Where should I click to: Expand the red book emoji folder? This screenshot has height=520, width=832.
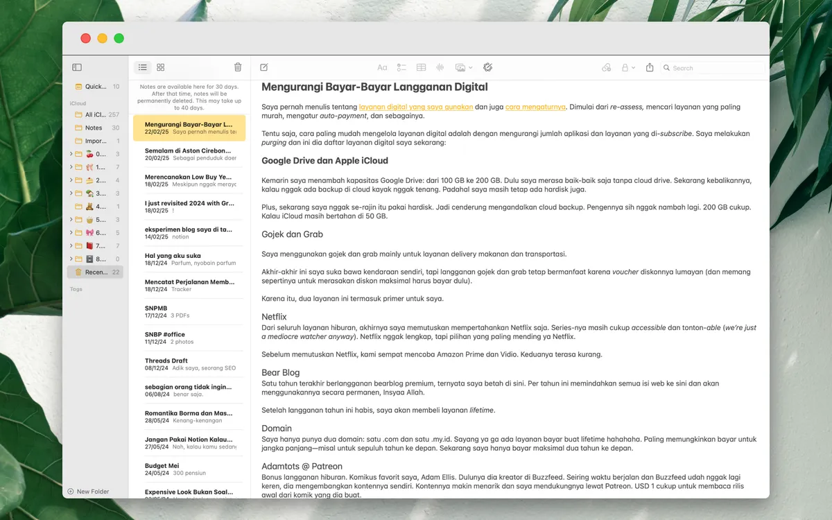pos(71,246)
